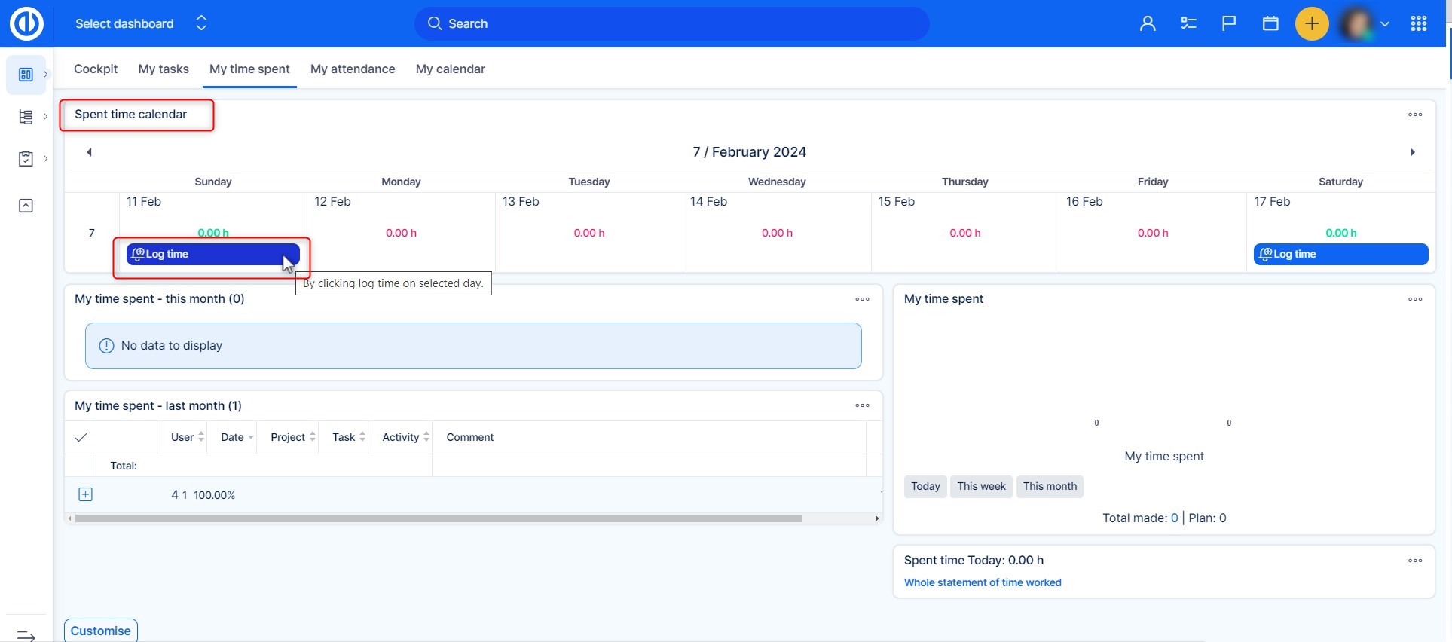This screenshot has width=1452, height=642.
Task: Click the Search input field
Action: tap(671, 24)
